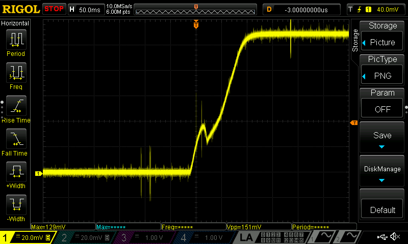Viewport: 408px width, 244px height.
Task: Choose the Fall Time measurement icon
Action: coord(16,140)
